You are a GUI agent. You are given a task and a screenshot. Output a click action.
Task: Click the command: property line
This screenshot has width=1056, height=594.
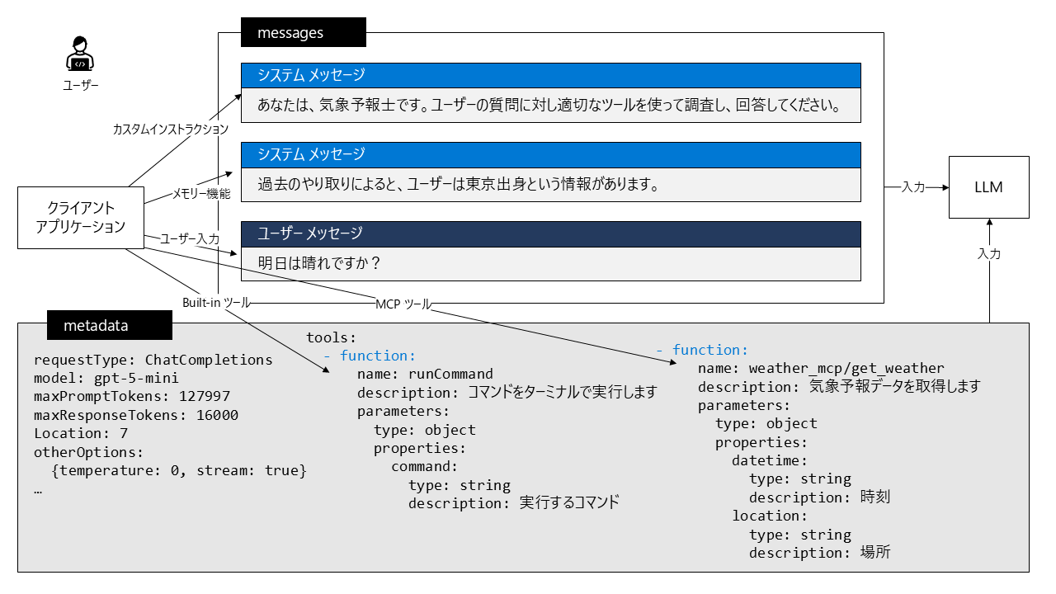tap(424, 467)
